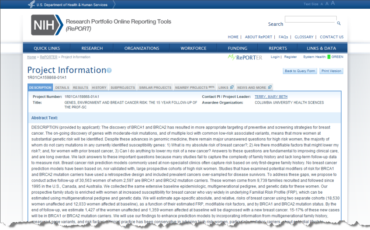Click the Awardee Organization label
This screenshot has width=370, height=230.
coord(222,102)
